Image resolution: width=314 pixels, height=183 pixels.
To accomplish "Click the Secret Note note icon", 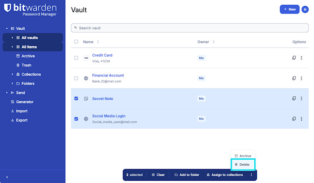I will 86,98.
